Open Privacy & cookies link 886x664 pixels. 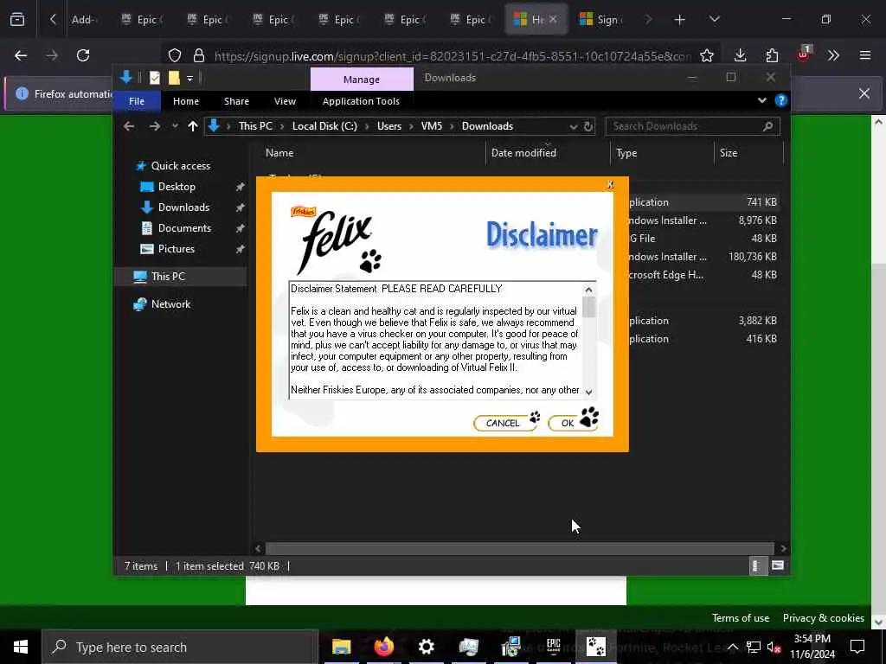[x=824, y=618]
